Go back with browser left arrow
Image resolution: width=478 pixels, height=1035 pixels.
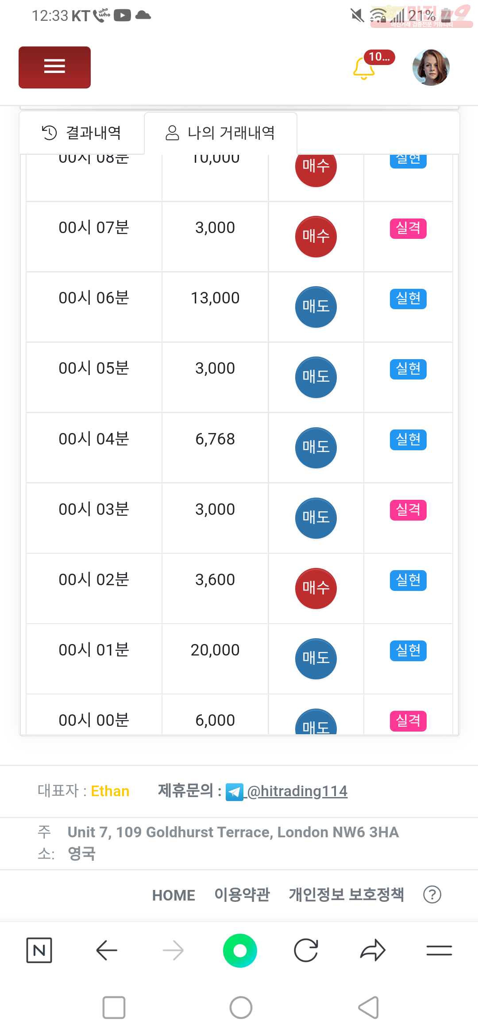tap(107, 950)
